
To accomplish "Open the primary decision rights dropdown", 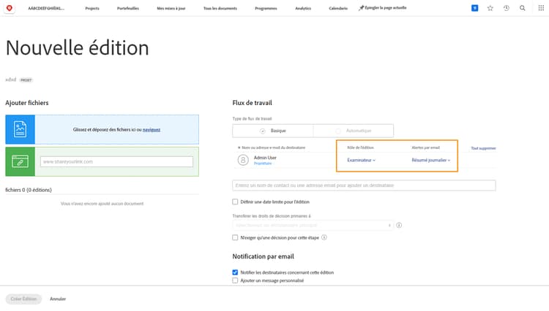I will pos(313,225).
